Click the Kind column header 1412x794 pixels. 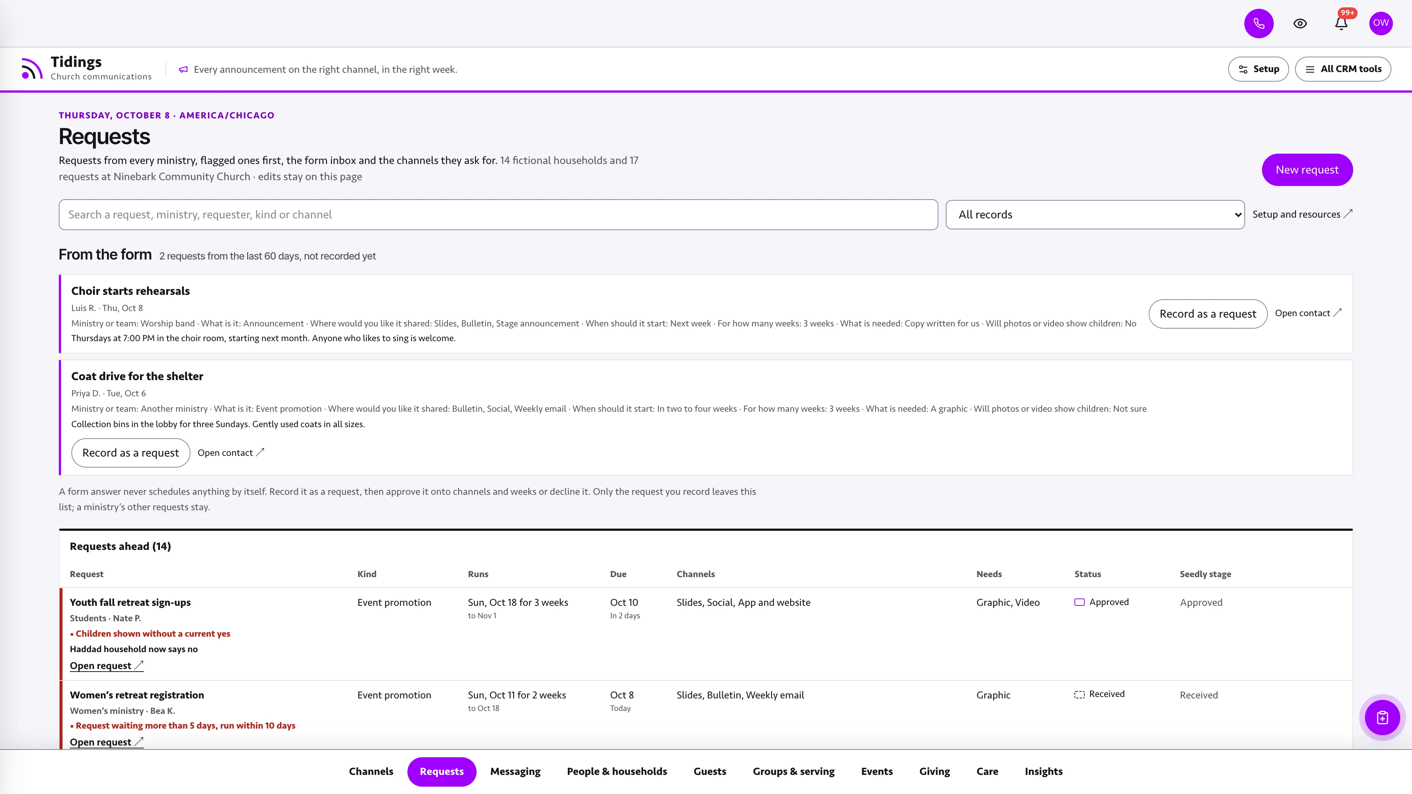tap(367, 574)
